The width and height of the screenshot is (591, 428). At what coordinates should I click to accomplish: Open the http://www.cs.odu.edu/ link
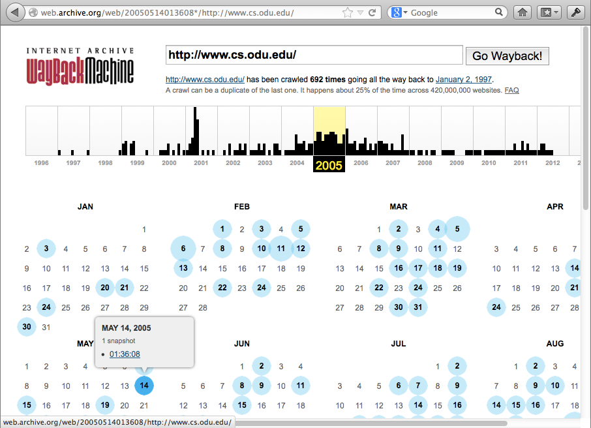coord(205,80)
